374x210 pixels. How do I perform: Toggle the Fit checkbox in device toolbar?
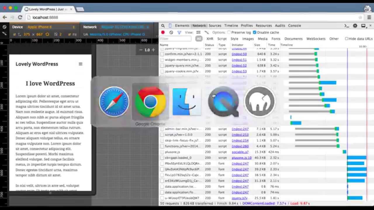70,34
